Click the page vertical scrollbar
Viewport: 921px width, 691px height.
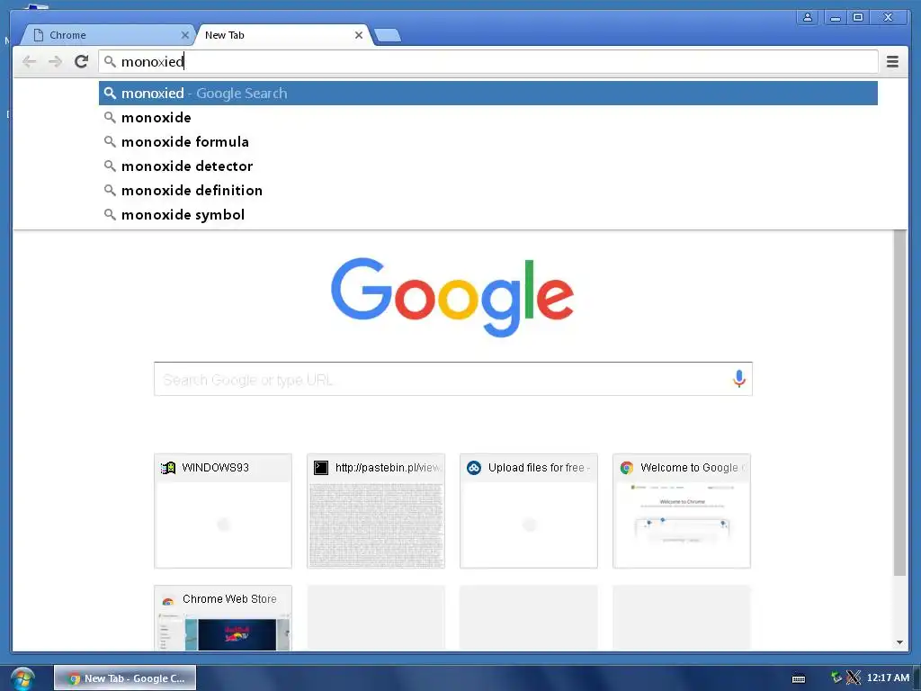pyautogui.click(x=899, y=403)
